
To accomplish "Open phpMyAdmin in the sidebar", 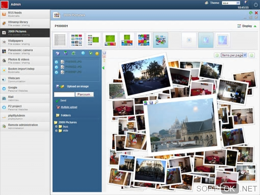I will pos(25,117).
